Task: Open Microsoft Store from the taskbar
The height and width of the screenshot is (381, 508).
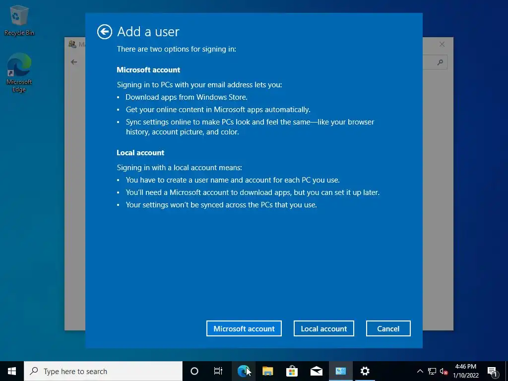Action: (x=292, y=371)
